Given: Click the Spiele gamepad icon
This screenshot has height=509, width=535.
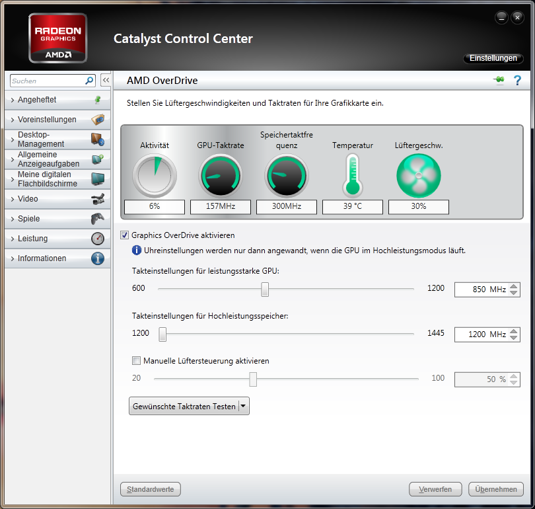Looking at the screenshot, I should coord(98,219).
